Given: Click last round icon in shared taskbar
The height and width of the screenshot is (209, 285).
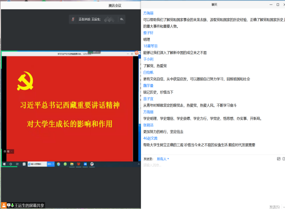Looking at the screenshot, I should (x=92, y=164).
